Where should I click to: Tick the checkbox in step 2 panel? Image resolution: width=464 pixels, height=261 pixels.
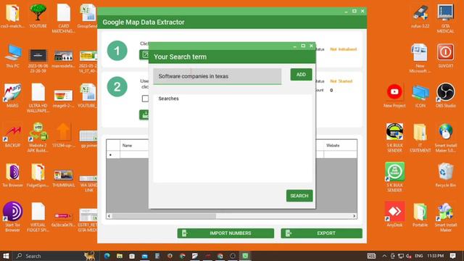tap(145, 99)
